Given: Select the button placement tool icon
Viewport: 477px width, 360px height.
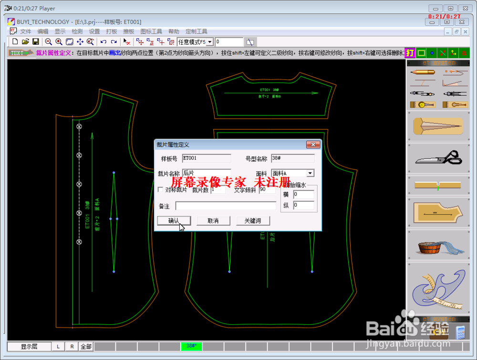Looking at the screenshot, I should coord(423,105).
